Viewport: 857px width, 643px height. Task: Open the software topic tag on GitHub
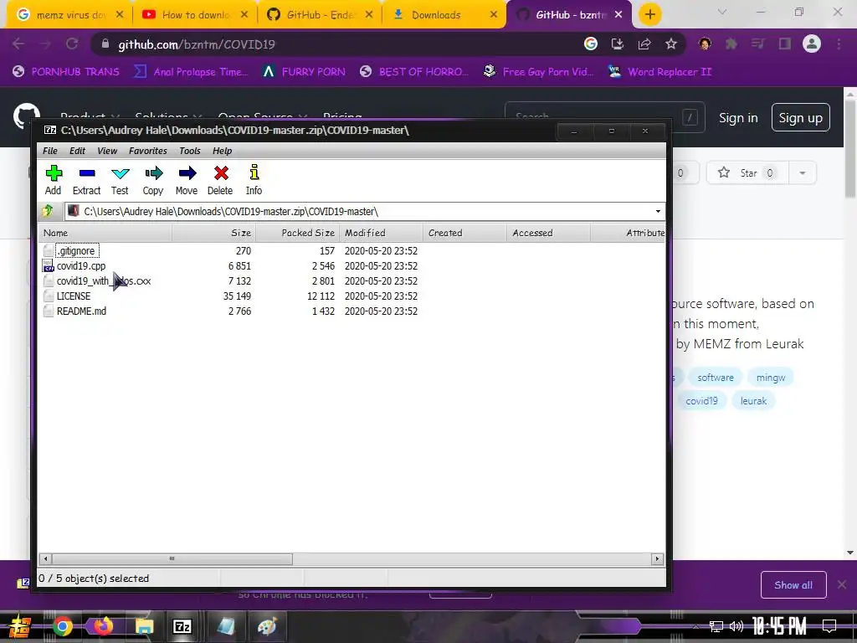(x=716, y=378)
